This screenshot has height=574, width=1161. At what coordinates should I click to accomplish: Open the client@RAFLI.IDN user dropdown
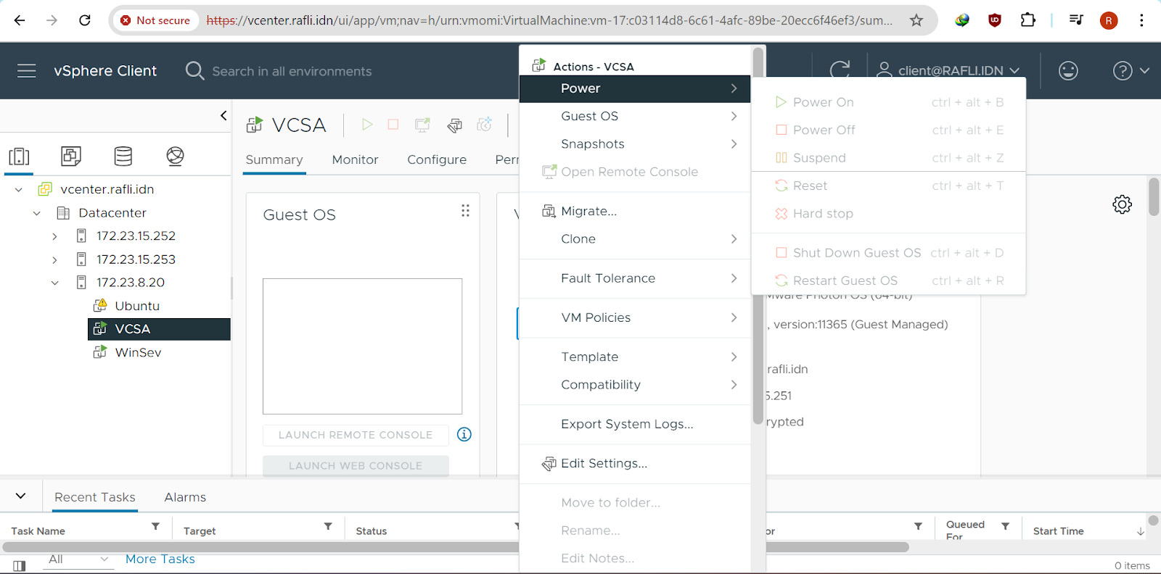tap(948, 70)
